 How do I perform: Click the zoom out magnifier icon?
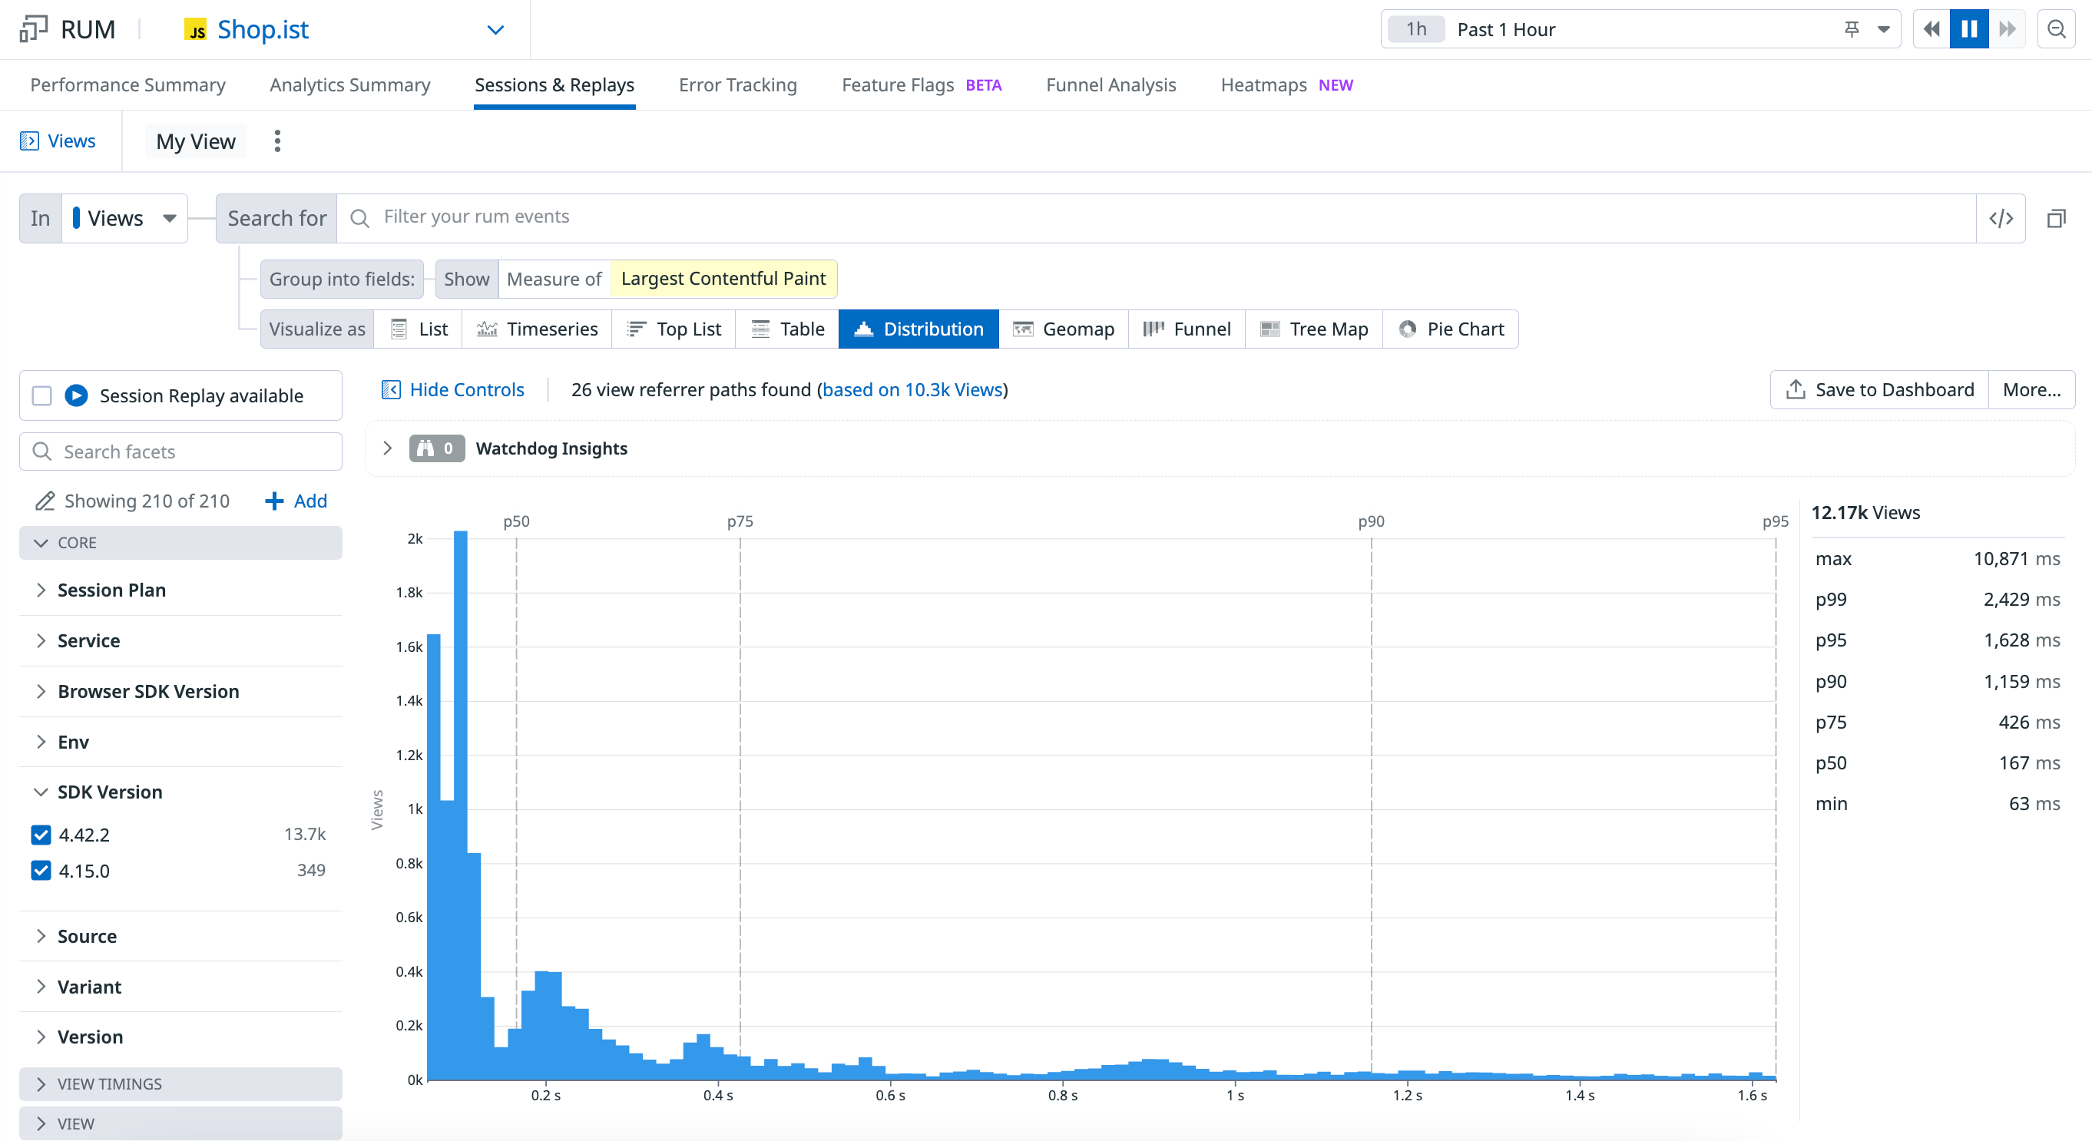tap(2055, 29)
